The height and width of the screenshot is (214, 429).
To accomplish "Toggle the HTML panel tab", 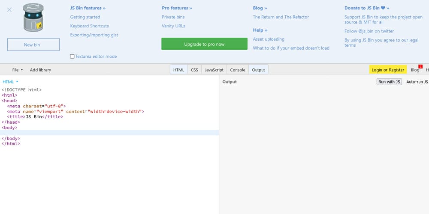I will click(178, 70).
